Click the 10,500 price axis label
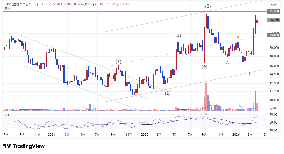The height and width of the screenshot is (154, 284). click(x=274, y=100)
